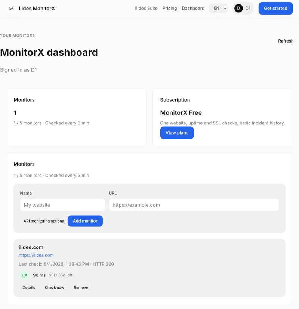299x309 pixels.
Task: Click the "SSL: 35d left" text
Action: click(60, 275)
